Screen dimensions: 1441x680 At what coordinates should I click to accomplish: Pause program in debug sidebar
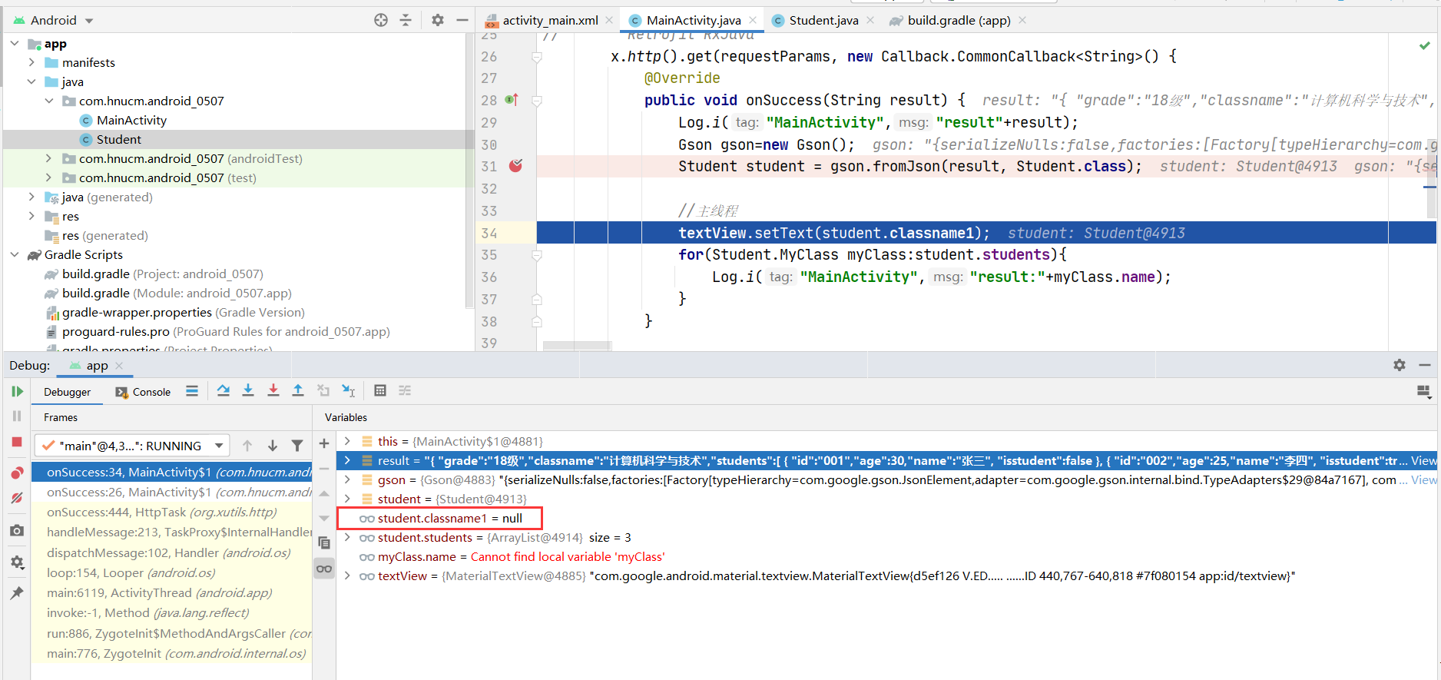17,416
